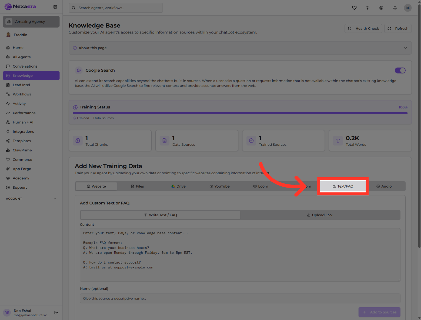The height and width of the screenshot is (320, 421).
Task: Open favorites heart icon
Action: 354,8
